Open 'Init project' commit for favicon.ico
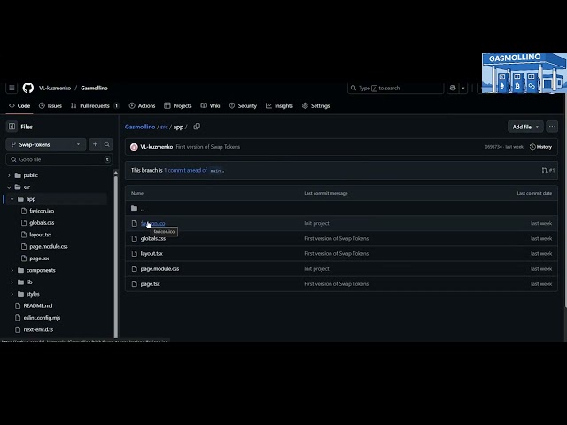Viewport: 567px width, 425px height. (316, 223)
